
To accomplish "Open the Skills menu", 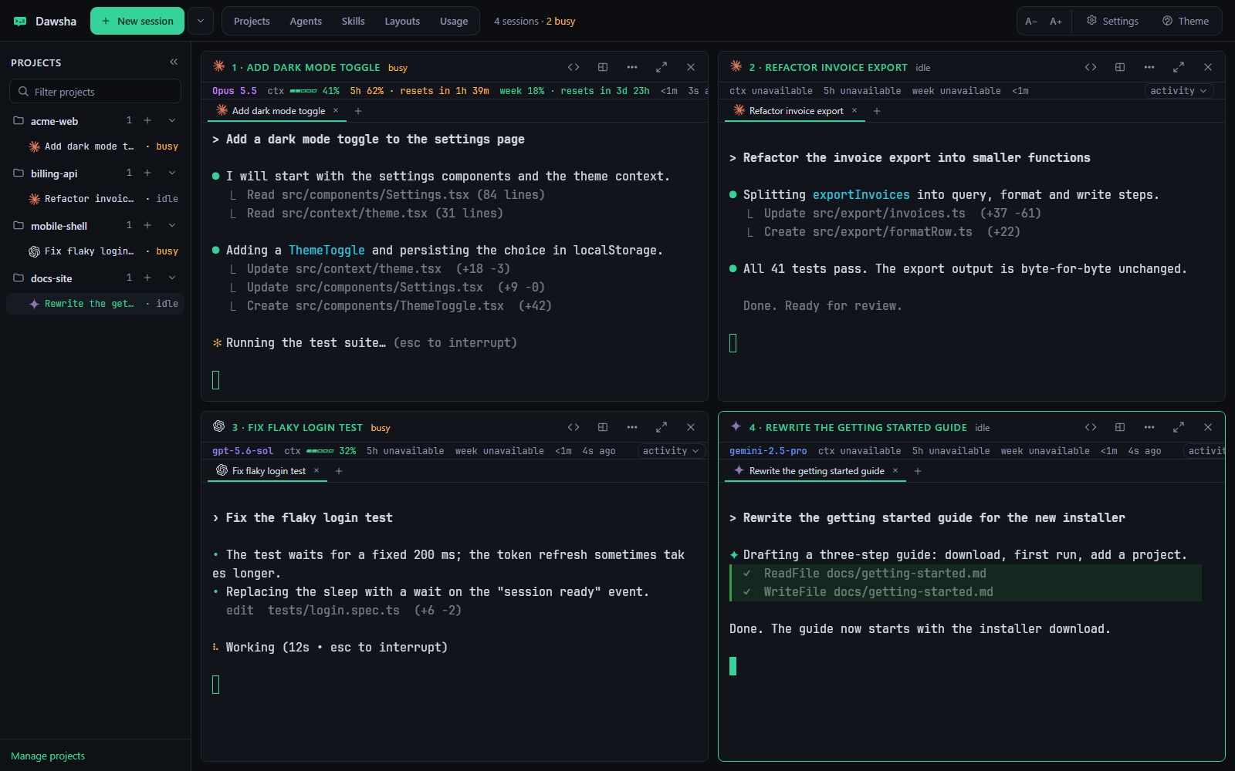I will pyautogui.click(x=354, y=21).
